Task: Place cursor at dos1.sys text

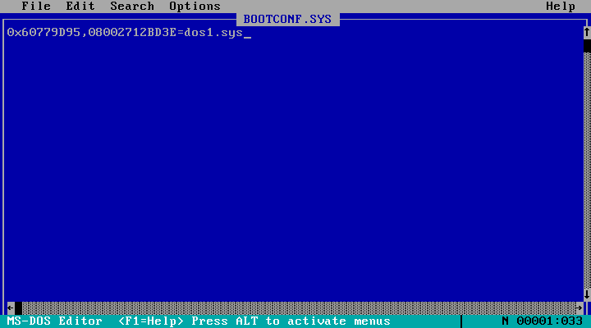Action: click(213, 32)
